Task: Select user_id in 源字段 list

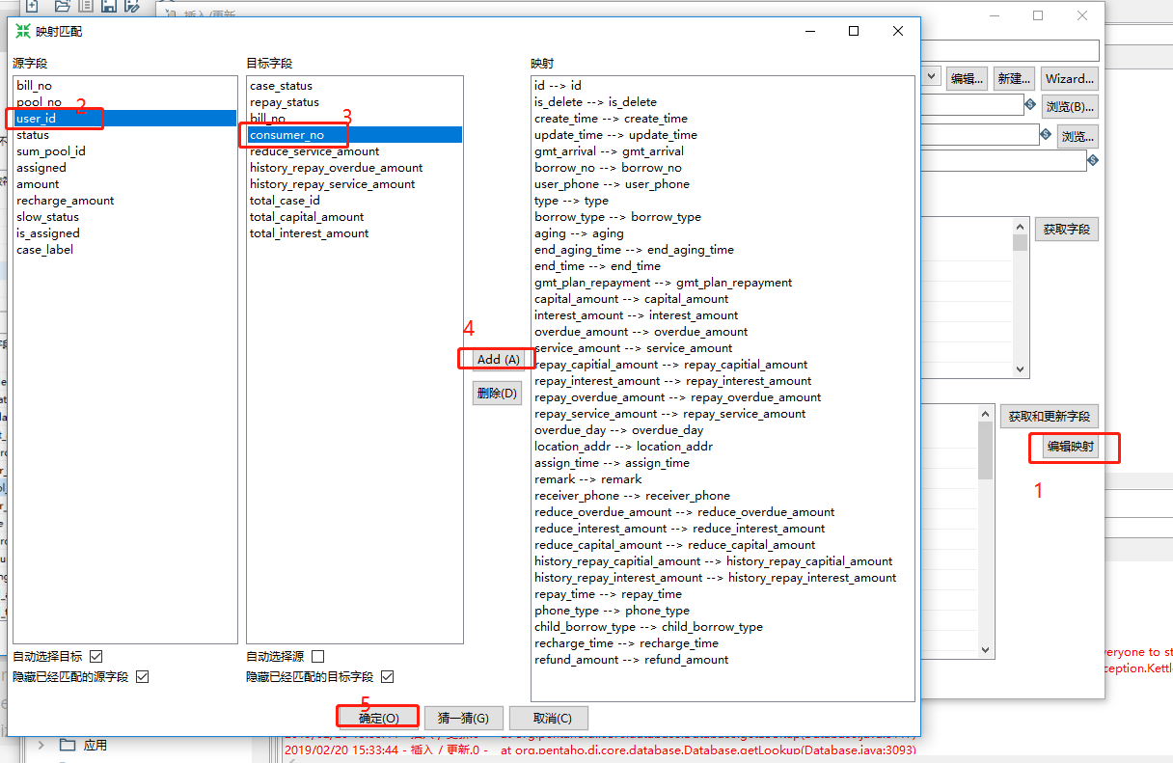Action: [x=125, y=119]
